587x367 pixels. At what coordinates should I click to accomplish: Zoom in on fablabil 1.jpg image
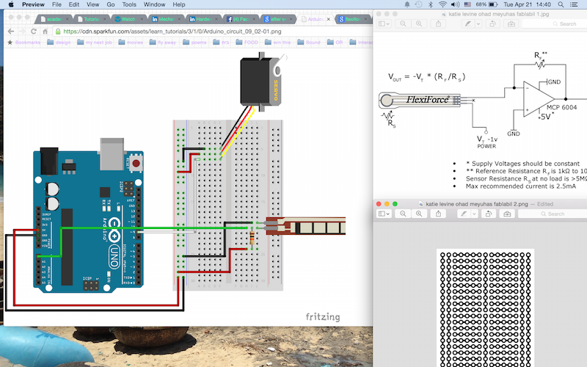coord(419,23)
